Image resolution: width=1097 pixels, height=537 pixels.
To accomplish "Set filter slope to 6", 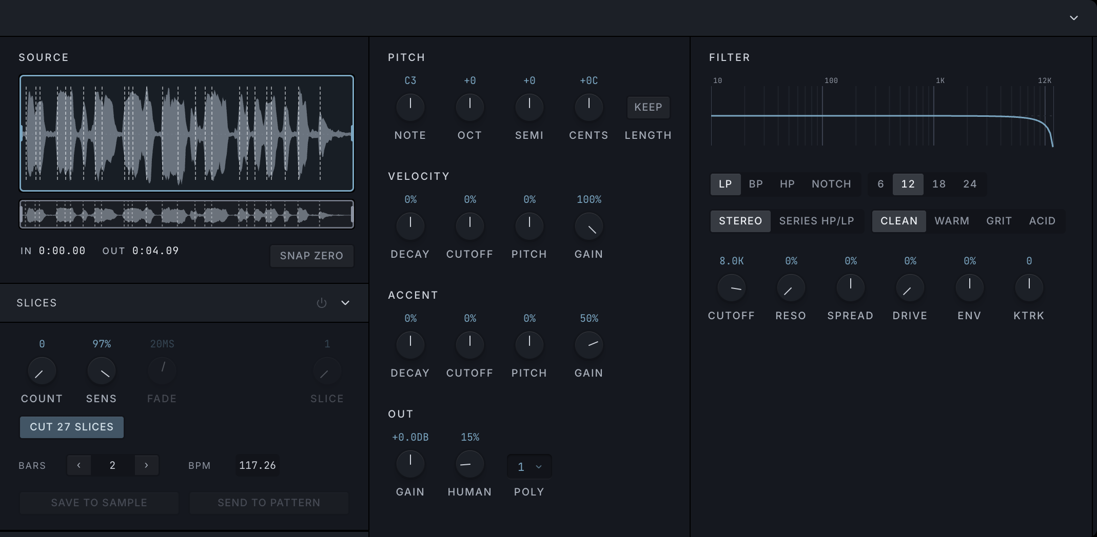I will click(880, 184).
